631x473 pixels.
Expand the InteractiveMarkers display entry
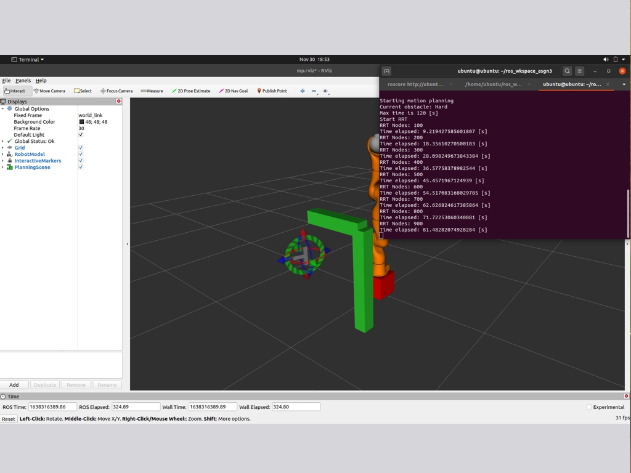2,161
